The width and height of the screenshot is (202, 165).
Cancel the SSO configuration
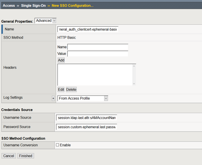pyautogui.click(x=9, y=156)
